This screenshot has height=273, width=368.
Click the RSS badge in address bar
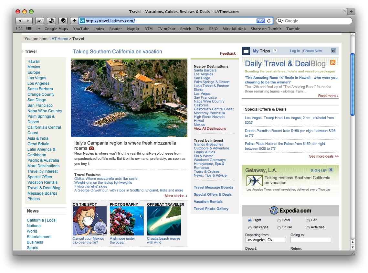tap(261, 21)
